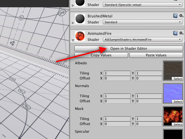The image size is (185, 139).
Task: Click the Normals Offset X field
Action: 117,101
